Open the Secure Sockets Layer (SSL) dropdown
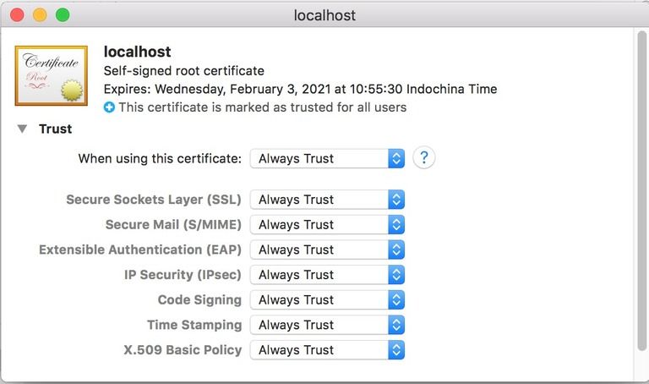The width and height of the screenshot is (649, 384). click(x=327, y=200)
